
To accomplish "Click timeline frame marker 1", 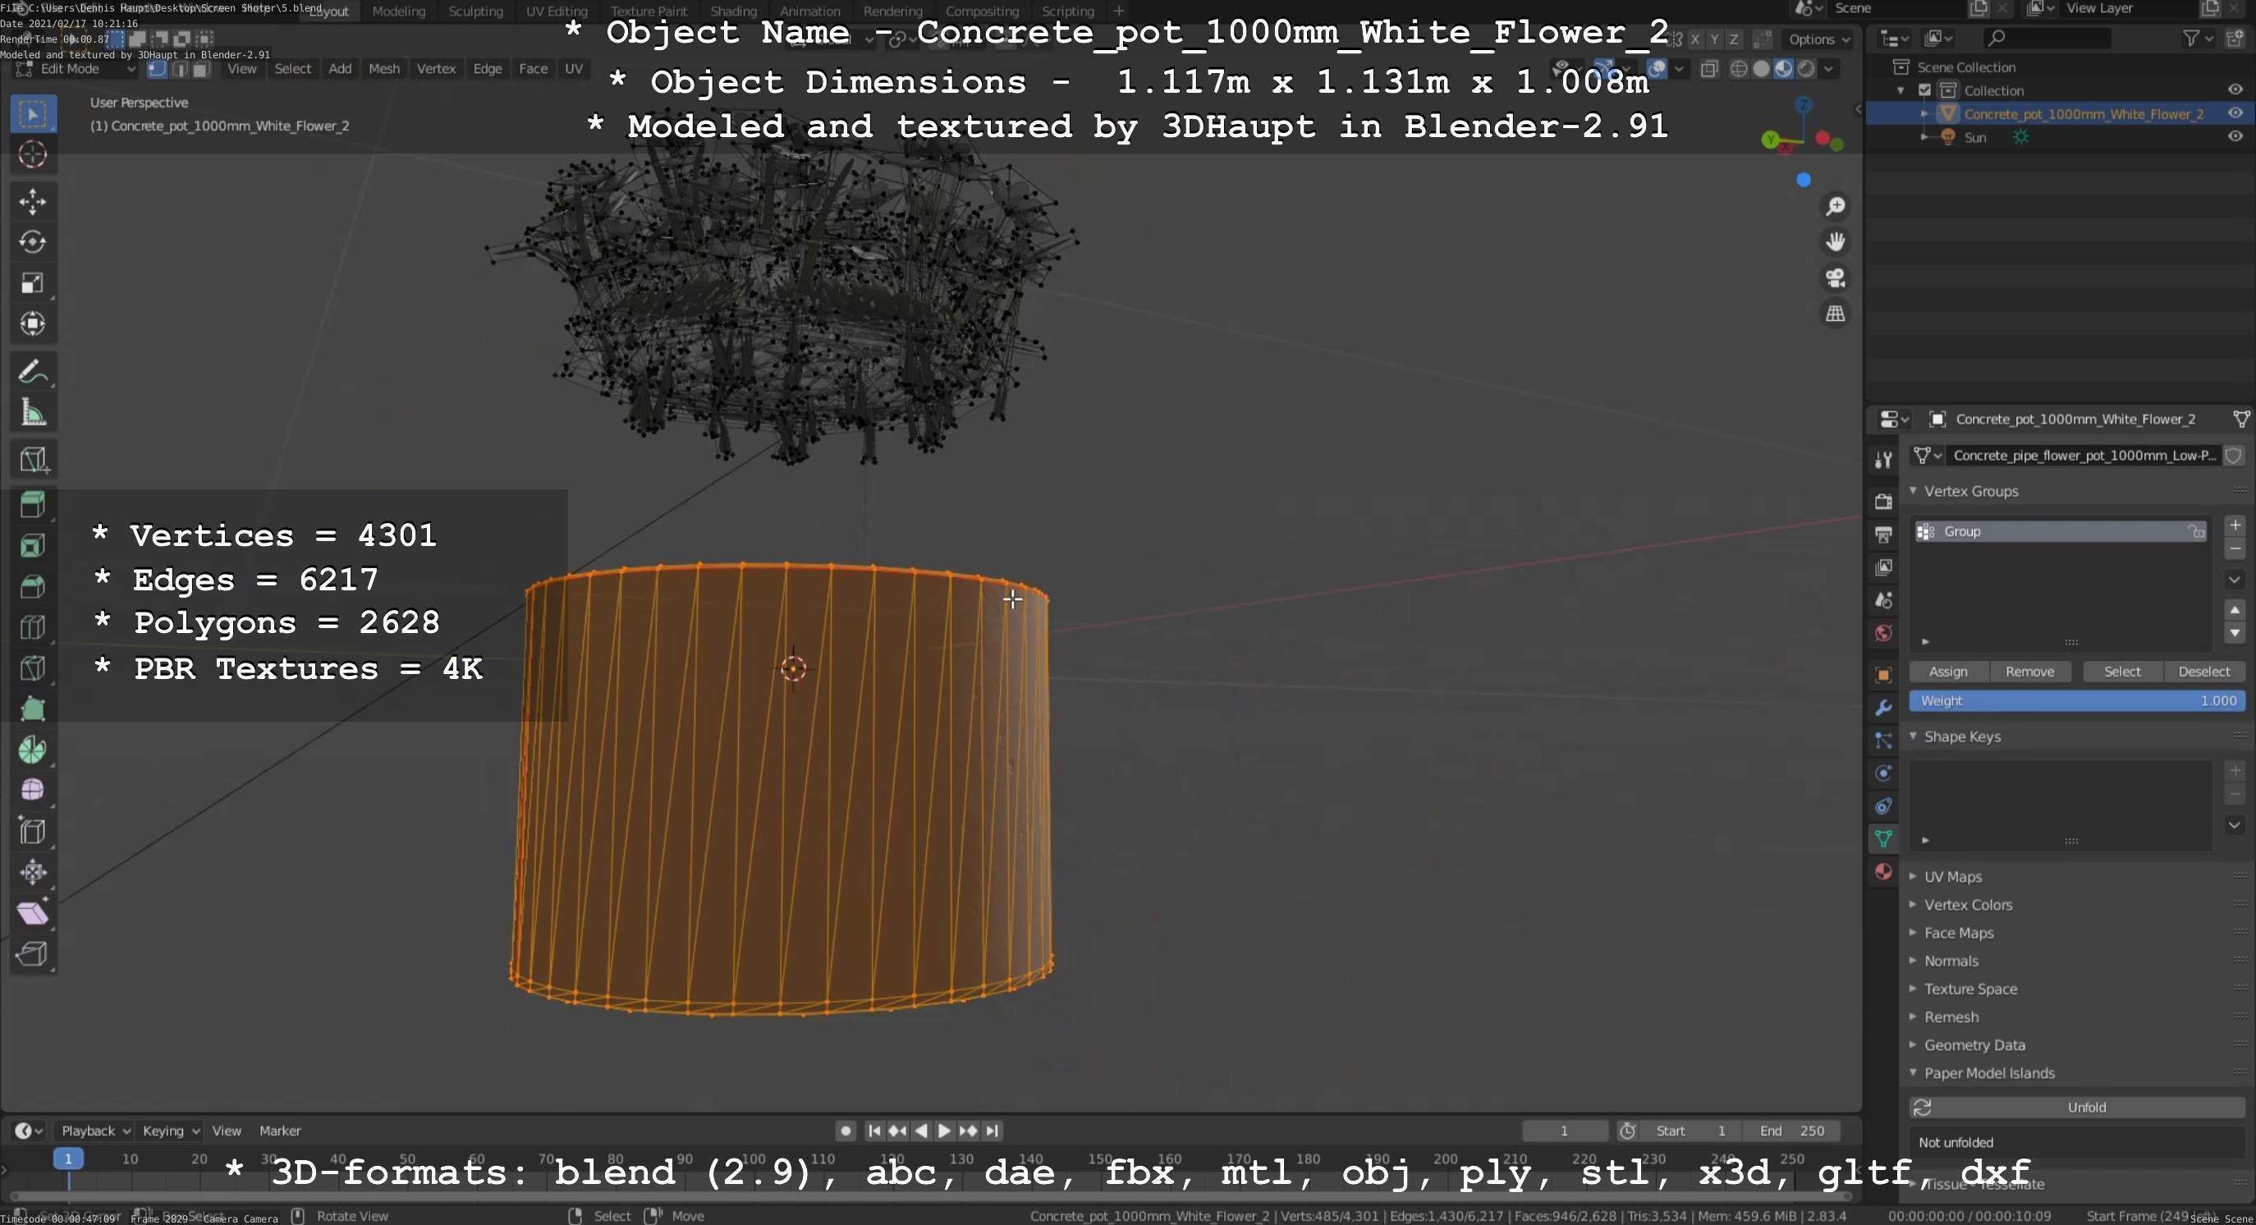I will 68,1158.
